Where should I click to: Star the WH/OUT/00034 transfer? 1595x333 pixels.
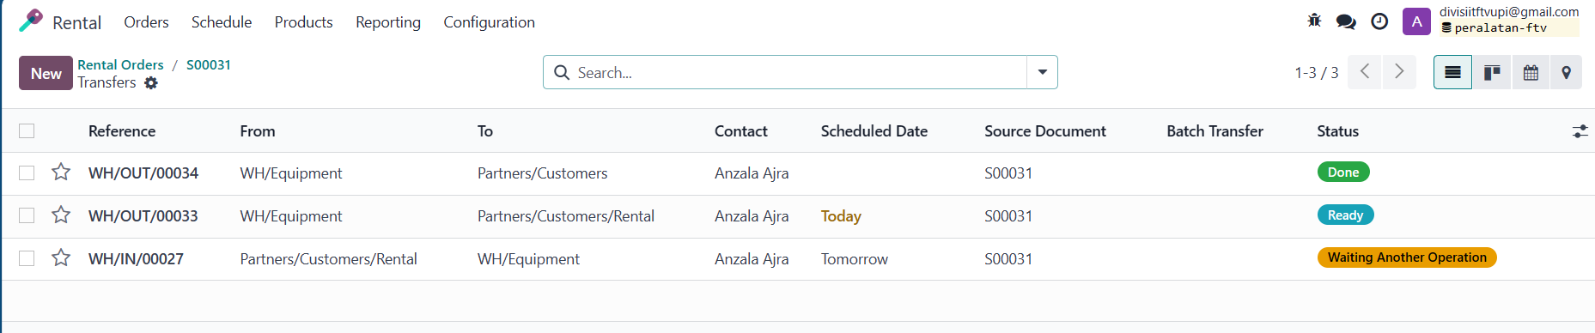61,173
